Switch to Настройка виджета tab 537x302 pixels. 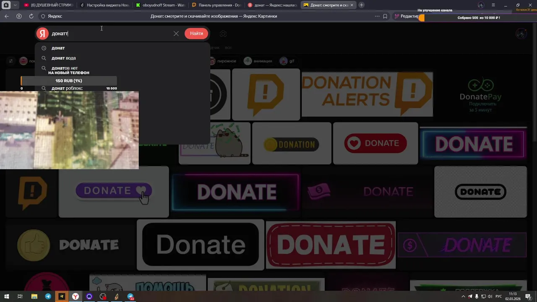[104, 5]
